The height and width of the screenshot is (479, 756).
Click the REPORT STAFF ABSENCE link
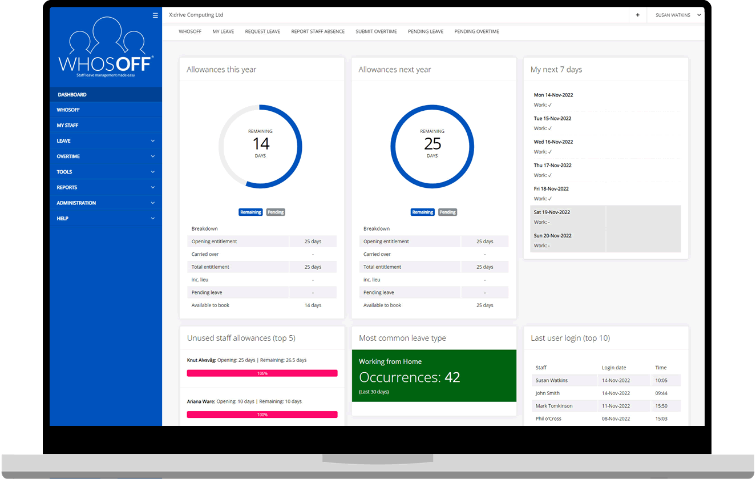[318, 31]
